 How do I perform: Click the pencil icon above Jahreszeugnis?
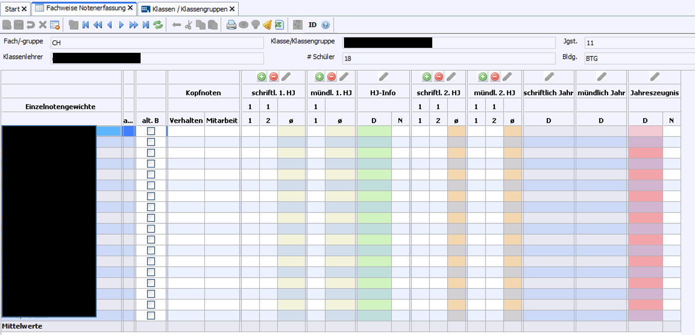pyautogui.click(x=654, y=77)
